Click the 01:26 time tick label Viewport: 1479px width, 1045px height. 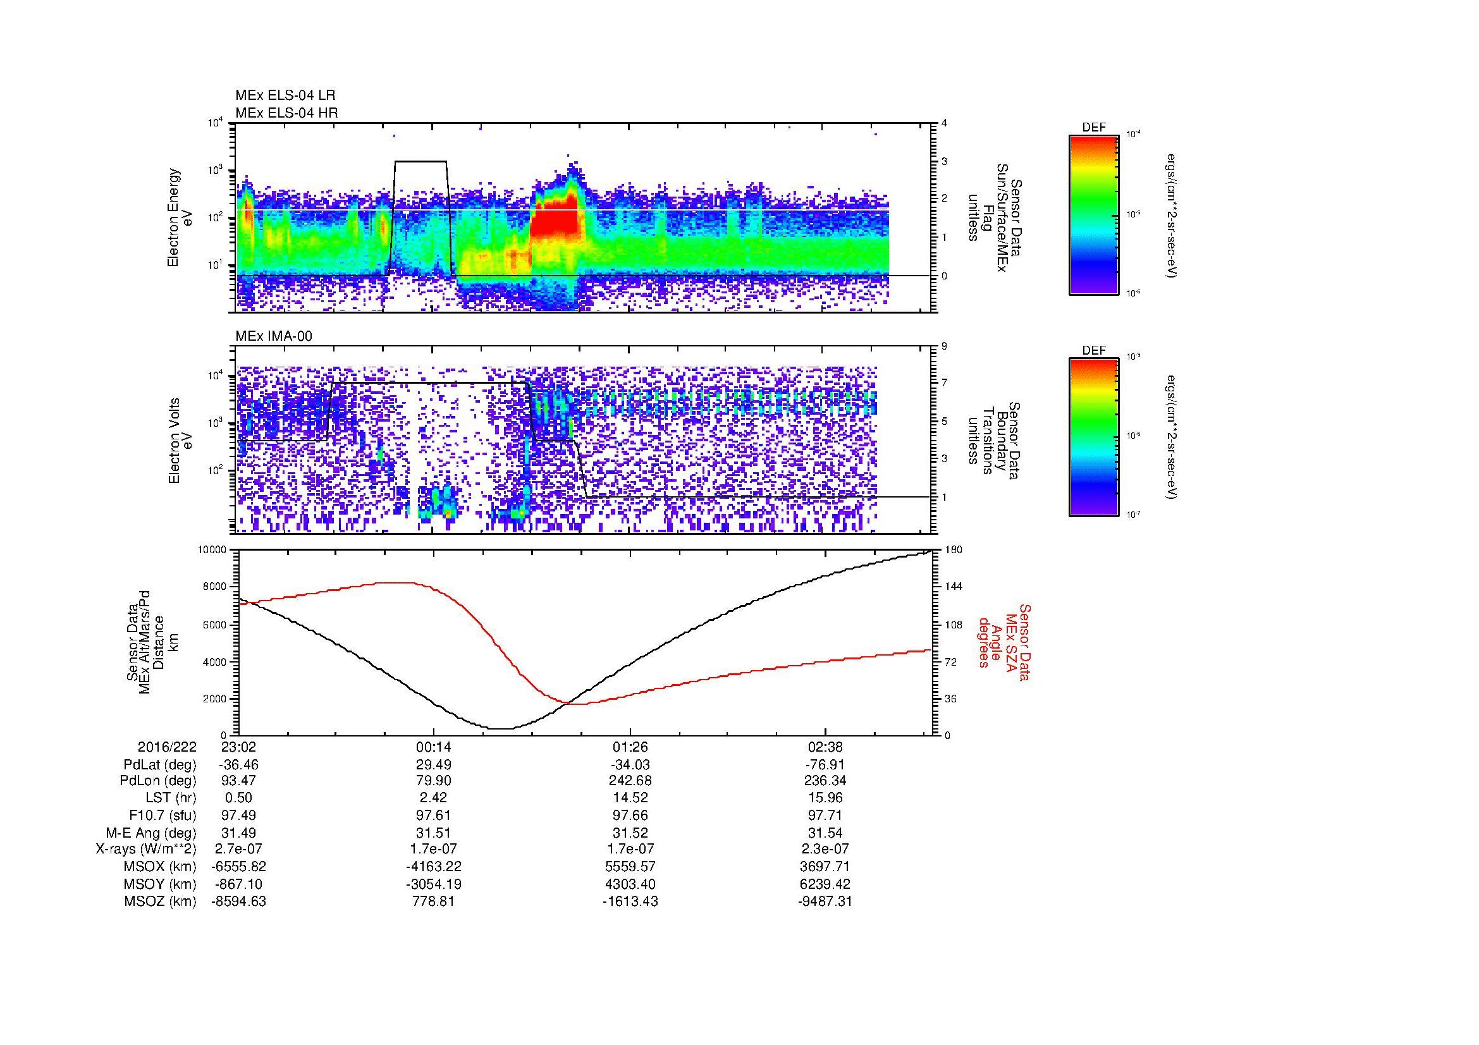coord(630,747)
